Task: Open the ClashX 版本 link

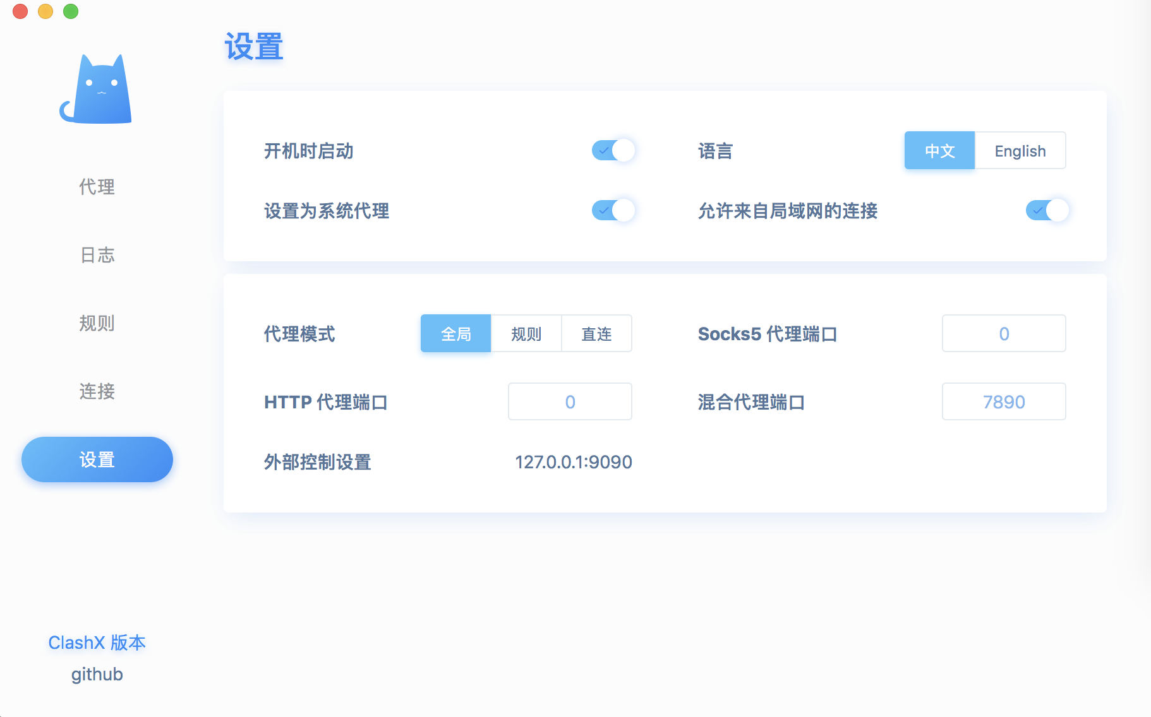Action: [x=97, y=643]
